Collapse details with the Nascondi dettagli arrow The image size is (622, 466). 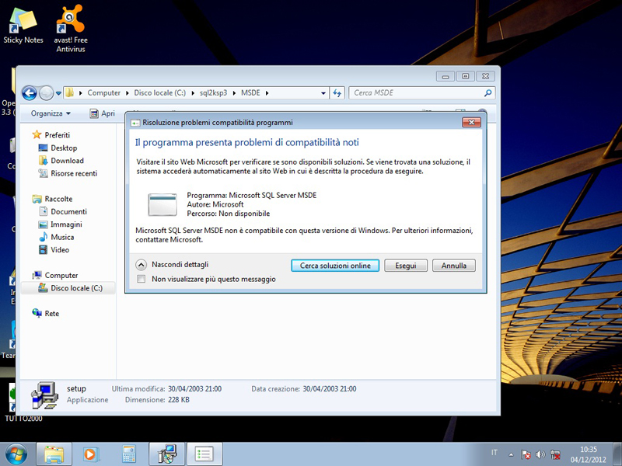[142, 265]
